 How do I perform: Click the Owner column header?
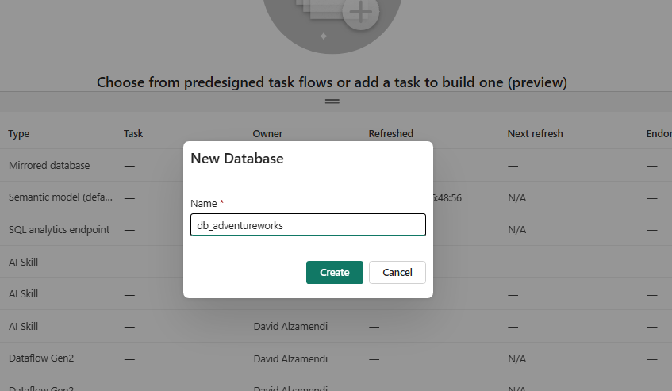tap(267, 133)
